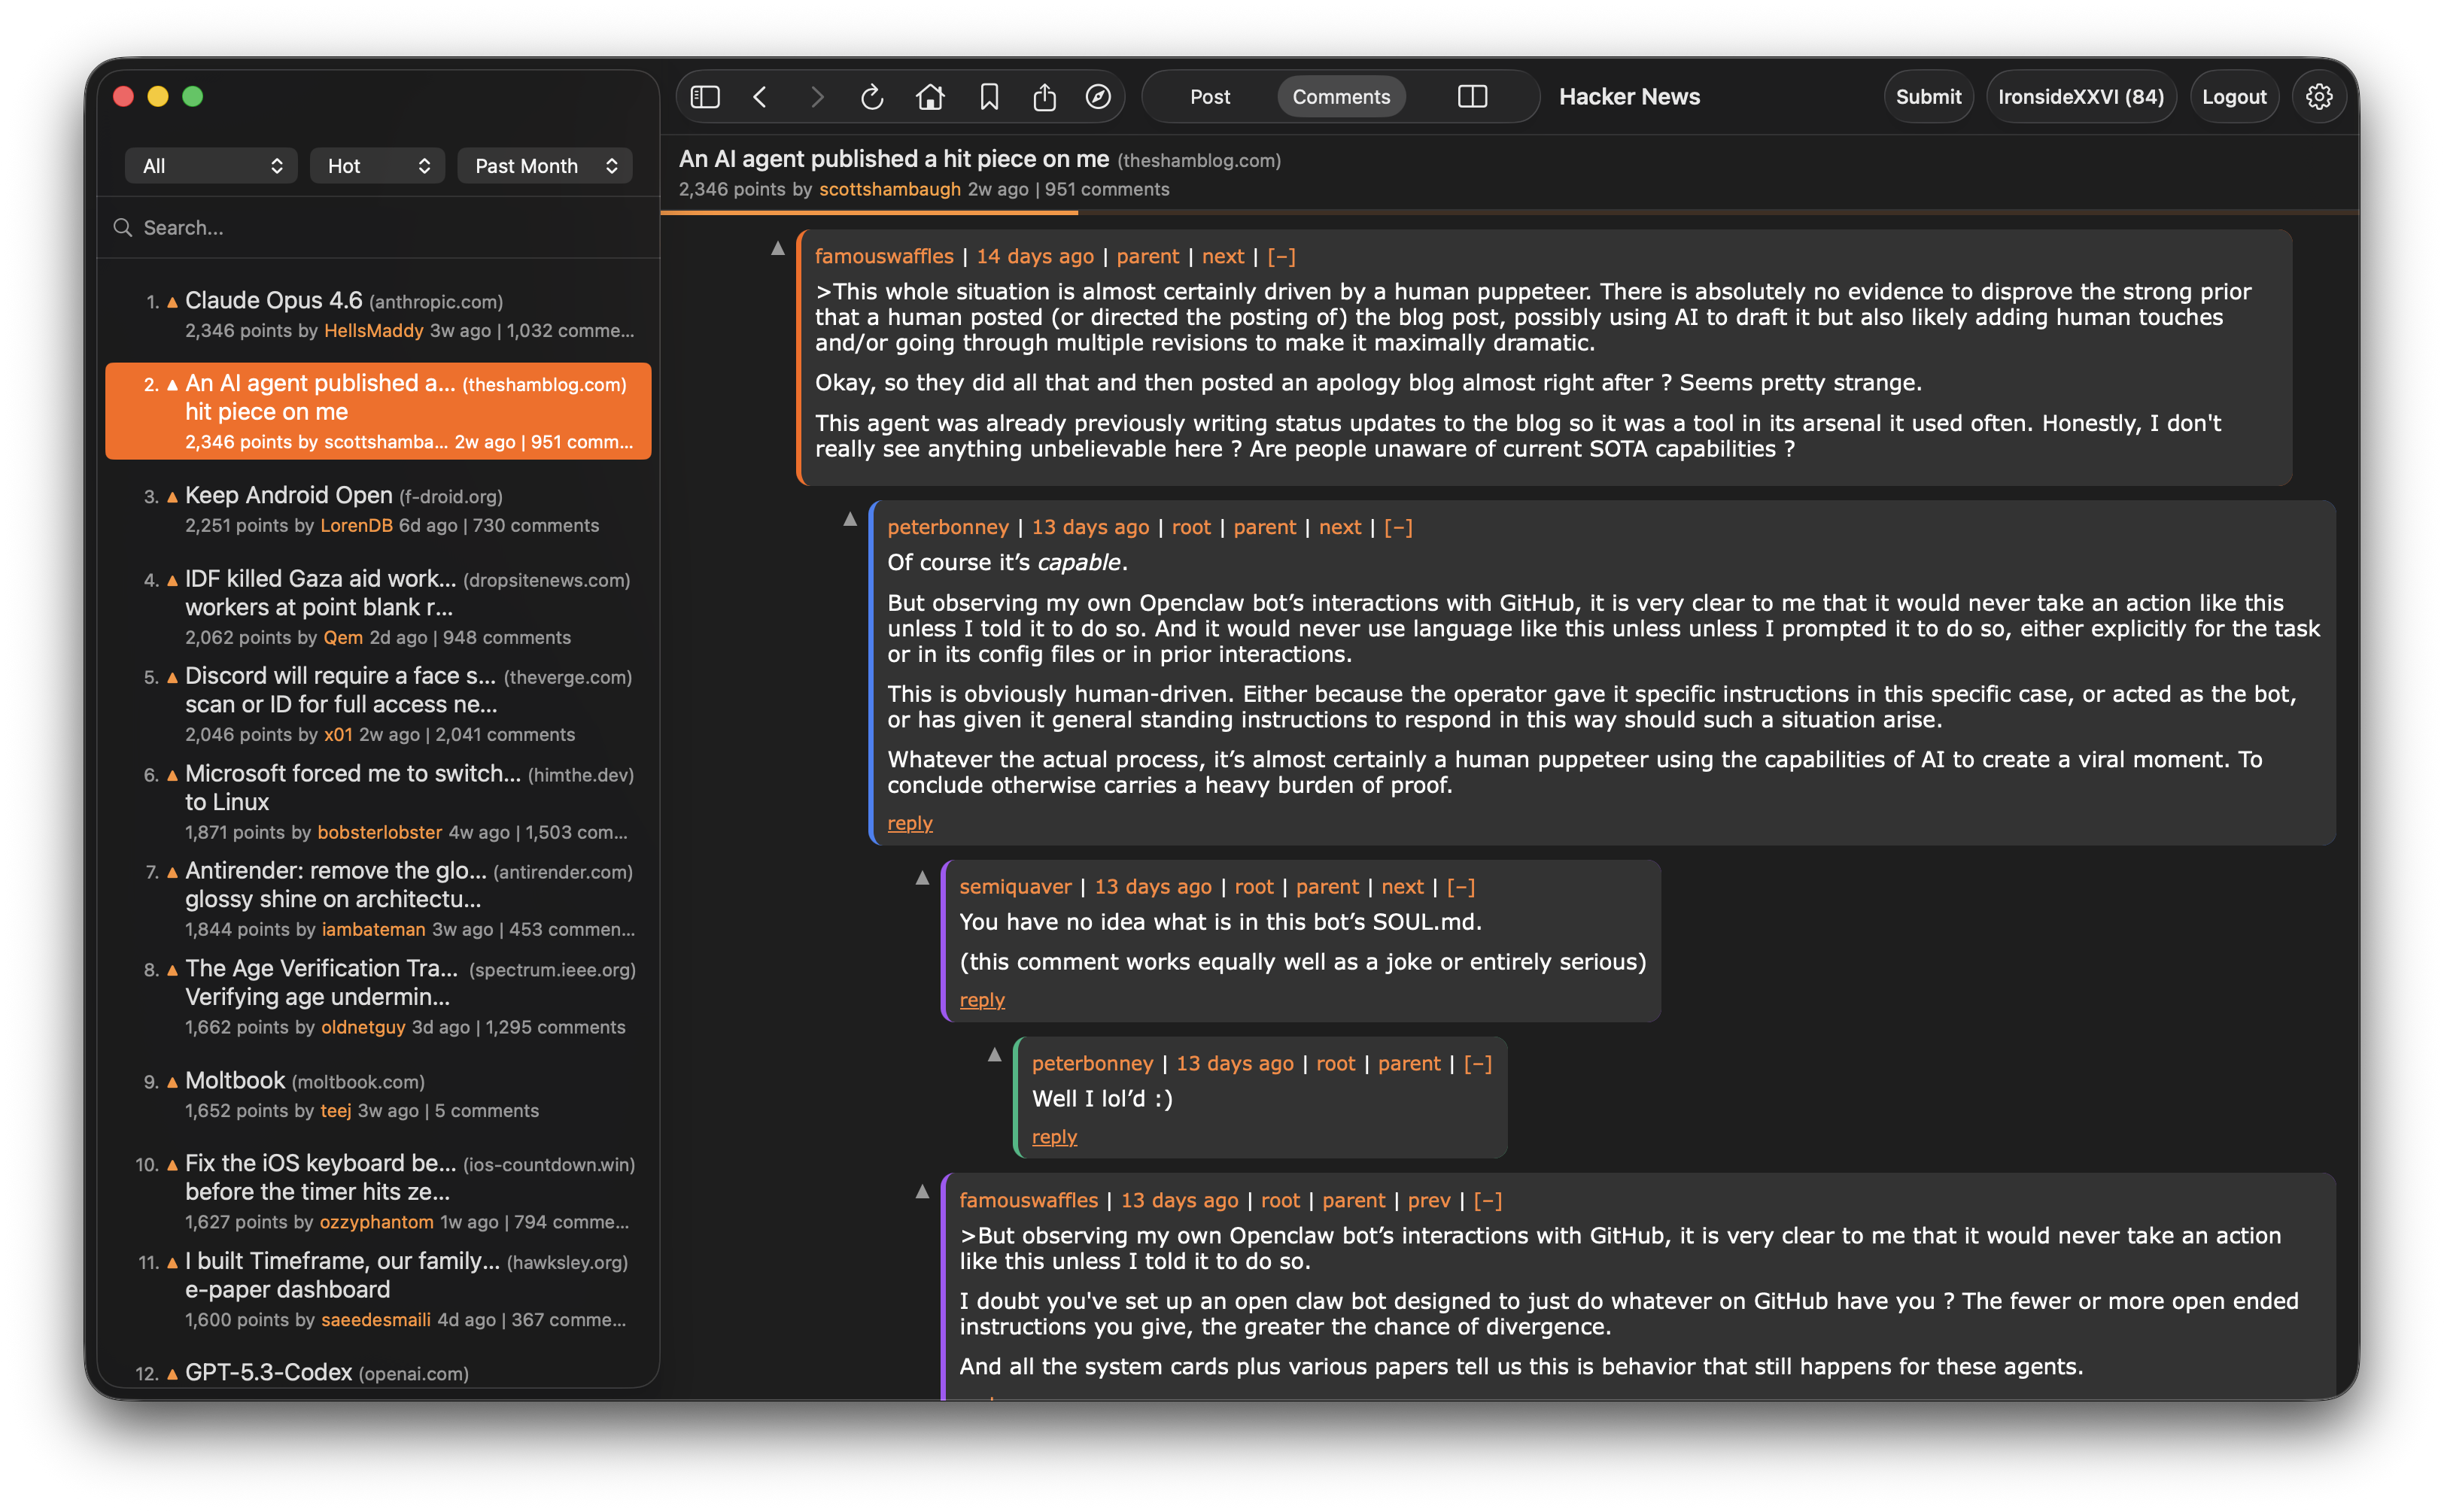This screenshot has height=1512, width=2444.
Task: Reload the current page
Action: tap(873, 96)
